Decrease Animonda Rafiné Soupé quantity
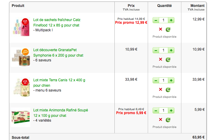 click(156, 110)
